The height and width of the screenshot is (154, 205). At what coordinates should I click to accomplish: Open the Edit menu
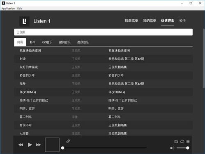pos(19,9)
